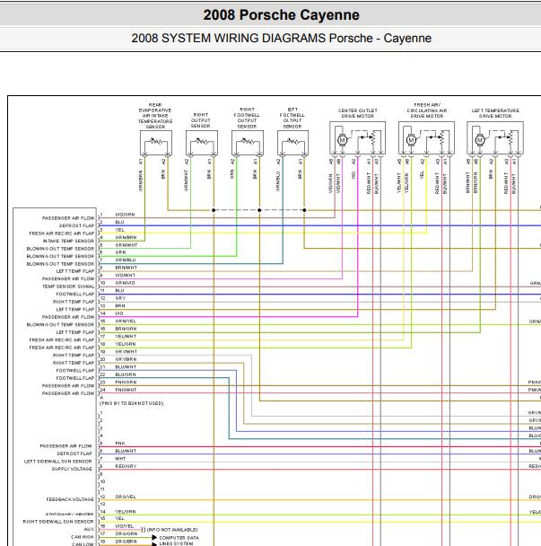Image resolution: width=541 pixels, height=546 pixels.
Task: Click the GRY wire label at pin 12
Action: pos(120,298)
